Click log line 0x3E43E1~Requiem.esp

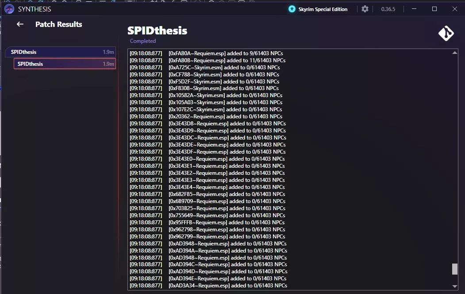(208, 166)
